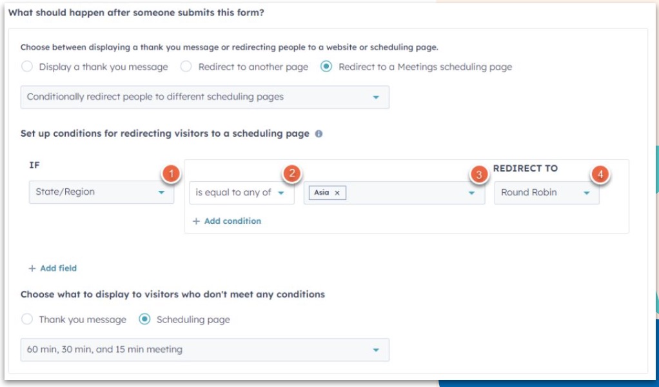Click the orange step 2 marker badge
This screenshot has width=659, height=387.
(x=291, y=173)
